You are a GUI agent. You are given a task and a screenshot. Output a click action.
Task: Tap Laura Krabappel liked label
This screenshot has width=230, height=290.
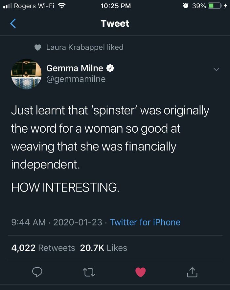pos(85,47)
